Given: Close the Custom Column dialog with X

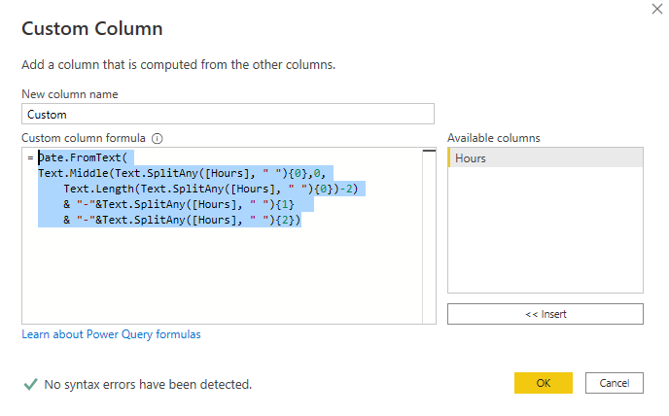Looking at the screenshot, I should [657, 9].
